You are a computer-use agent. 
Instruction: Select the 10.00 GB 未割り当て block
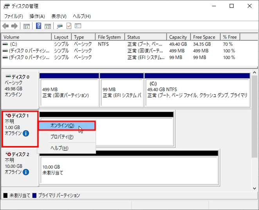point(129,167)
